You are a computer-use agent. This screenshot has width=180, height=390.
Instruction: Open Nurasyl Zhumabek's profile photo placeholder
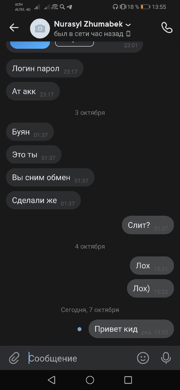[40, 29]
